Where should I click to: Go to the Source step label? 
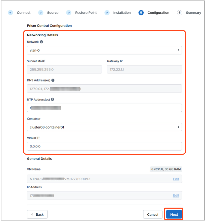pos(53,13)
